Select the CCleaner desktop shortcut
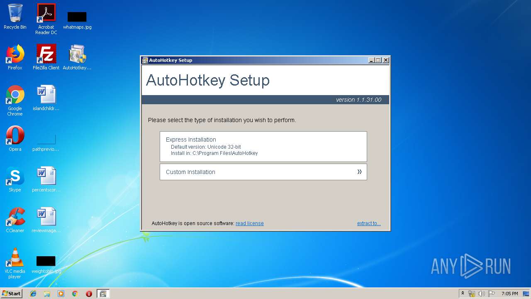 (15, 220)
